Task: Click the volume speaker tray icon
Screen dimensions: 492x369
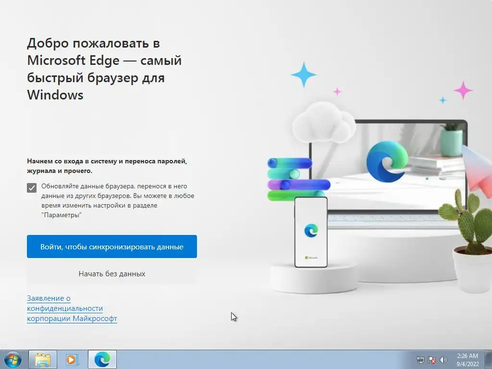Action: (443, 360)
